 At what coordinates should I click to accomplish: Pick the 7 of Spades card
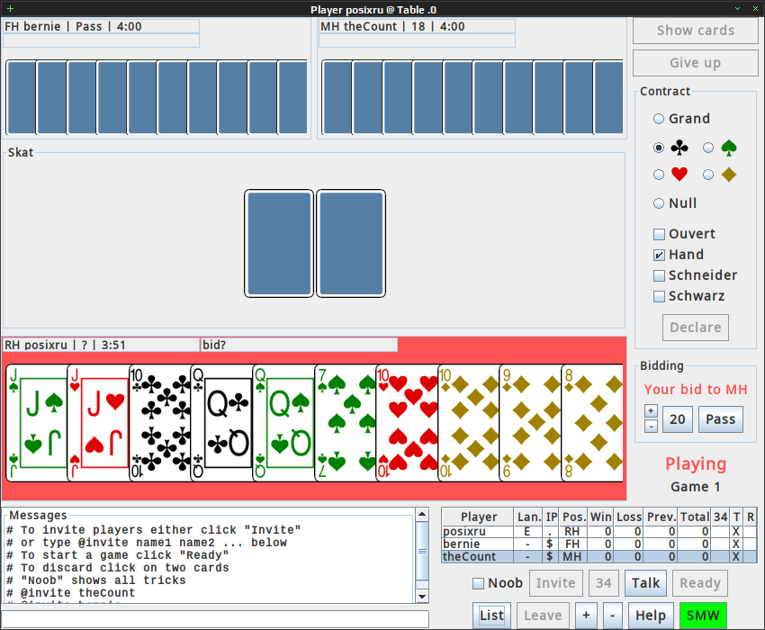(345, 423)
